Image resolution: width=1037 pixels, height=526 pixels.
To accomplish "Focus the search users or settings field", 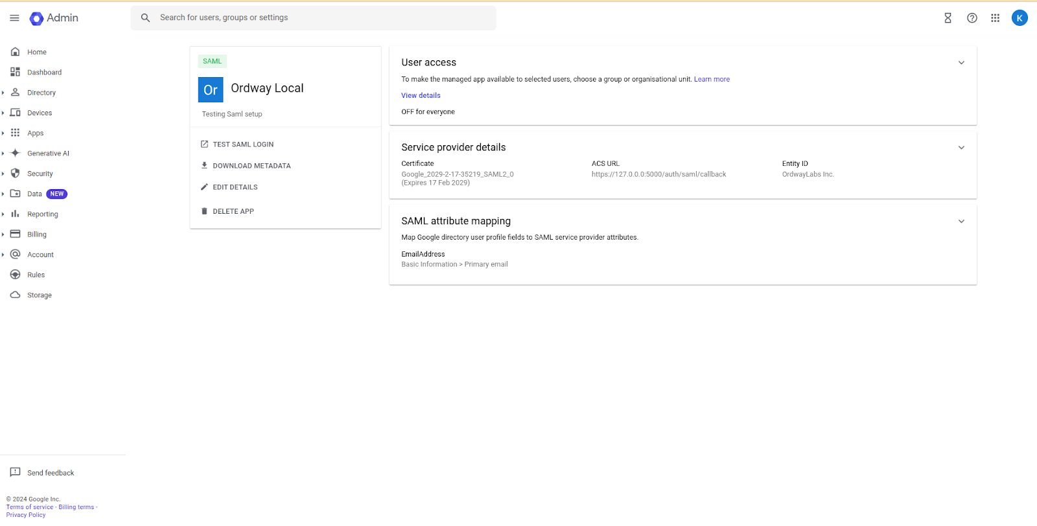I will (314, 18).
